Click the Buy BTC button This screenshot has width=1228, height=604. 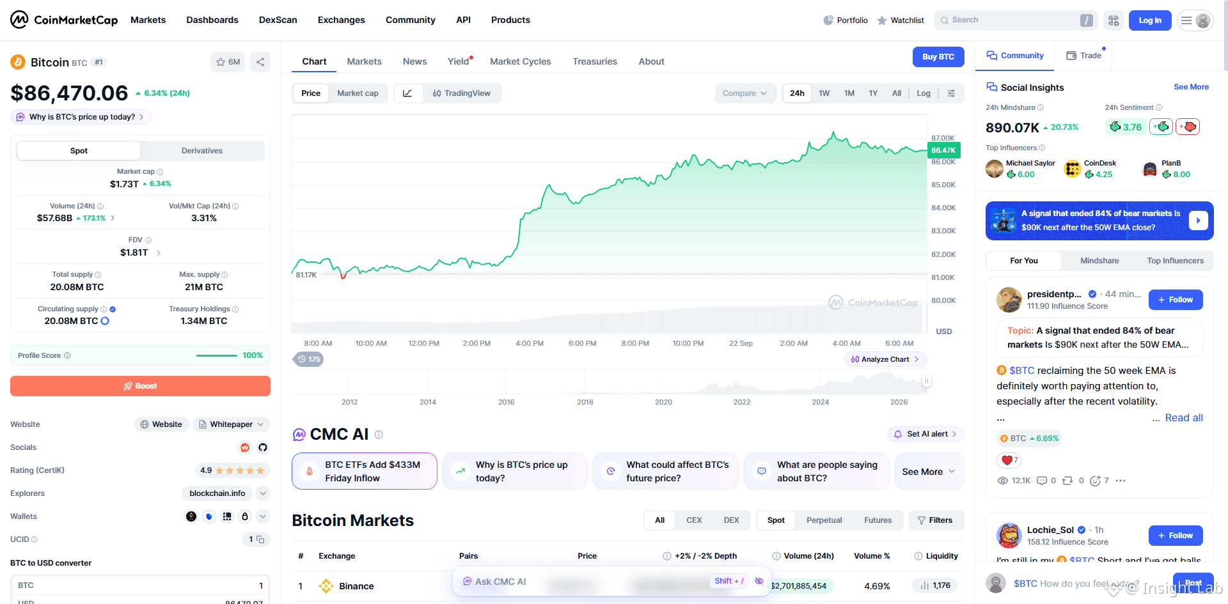[938, 57]
